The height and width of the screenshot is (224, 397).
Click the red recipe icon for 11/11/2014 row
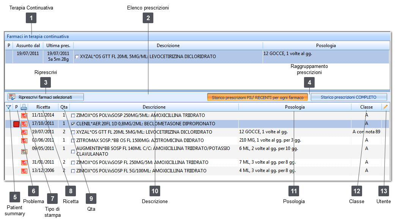[24, 115]
